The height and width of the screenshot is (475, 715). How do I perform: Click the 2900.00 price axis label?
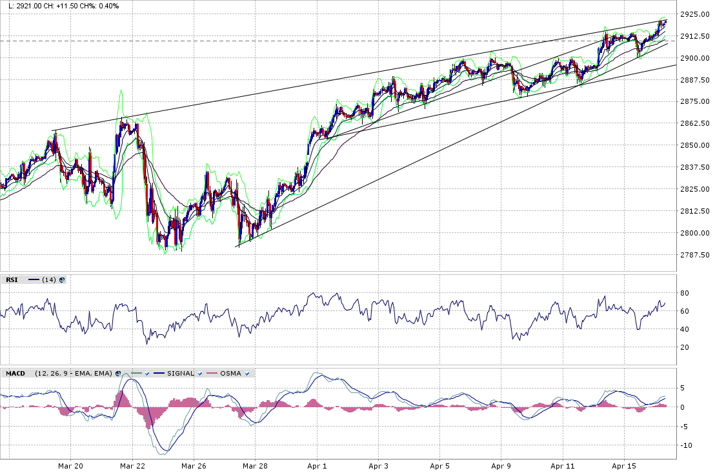coord(695,58)
